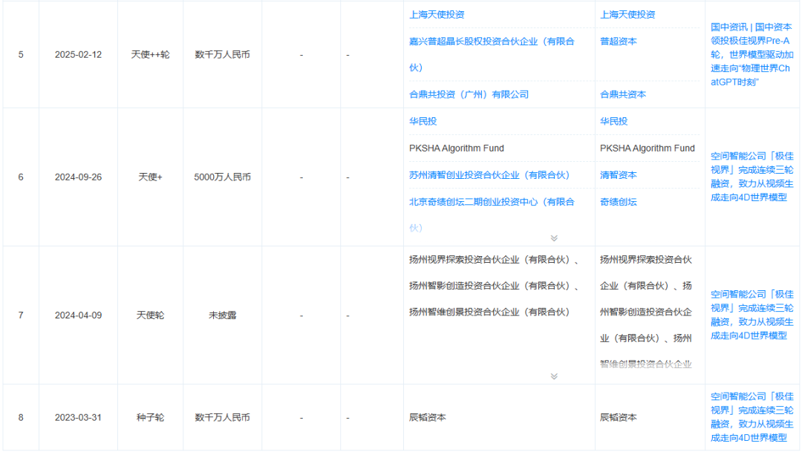802x452 pixels.
Task: Expand investor list in row 7
Action: tap(554, 376)
